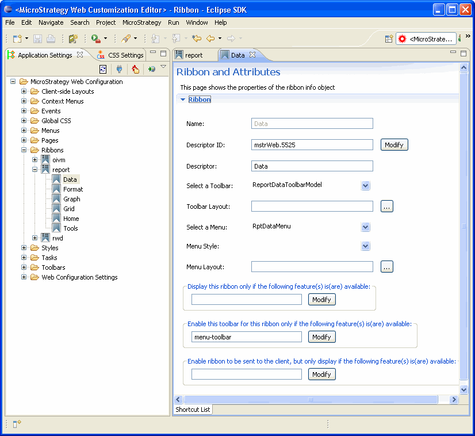Open the MicroStrategy menu
The height and width of the screenshot is (436, 475).
click(142, 22)
